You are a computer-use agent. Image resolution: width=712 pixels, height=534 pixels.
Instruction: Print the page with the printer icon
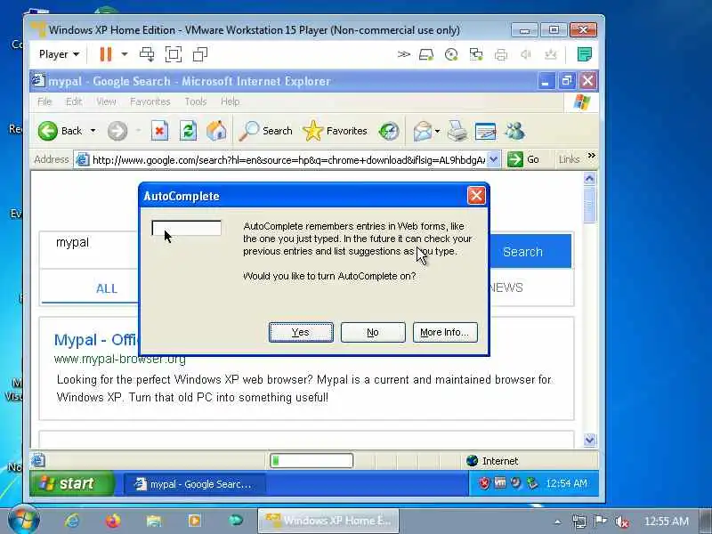(x=457, y=131)
